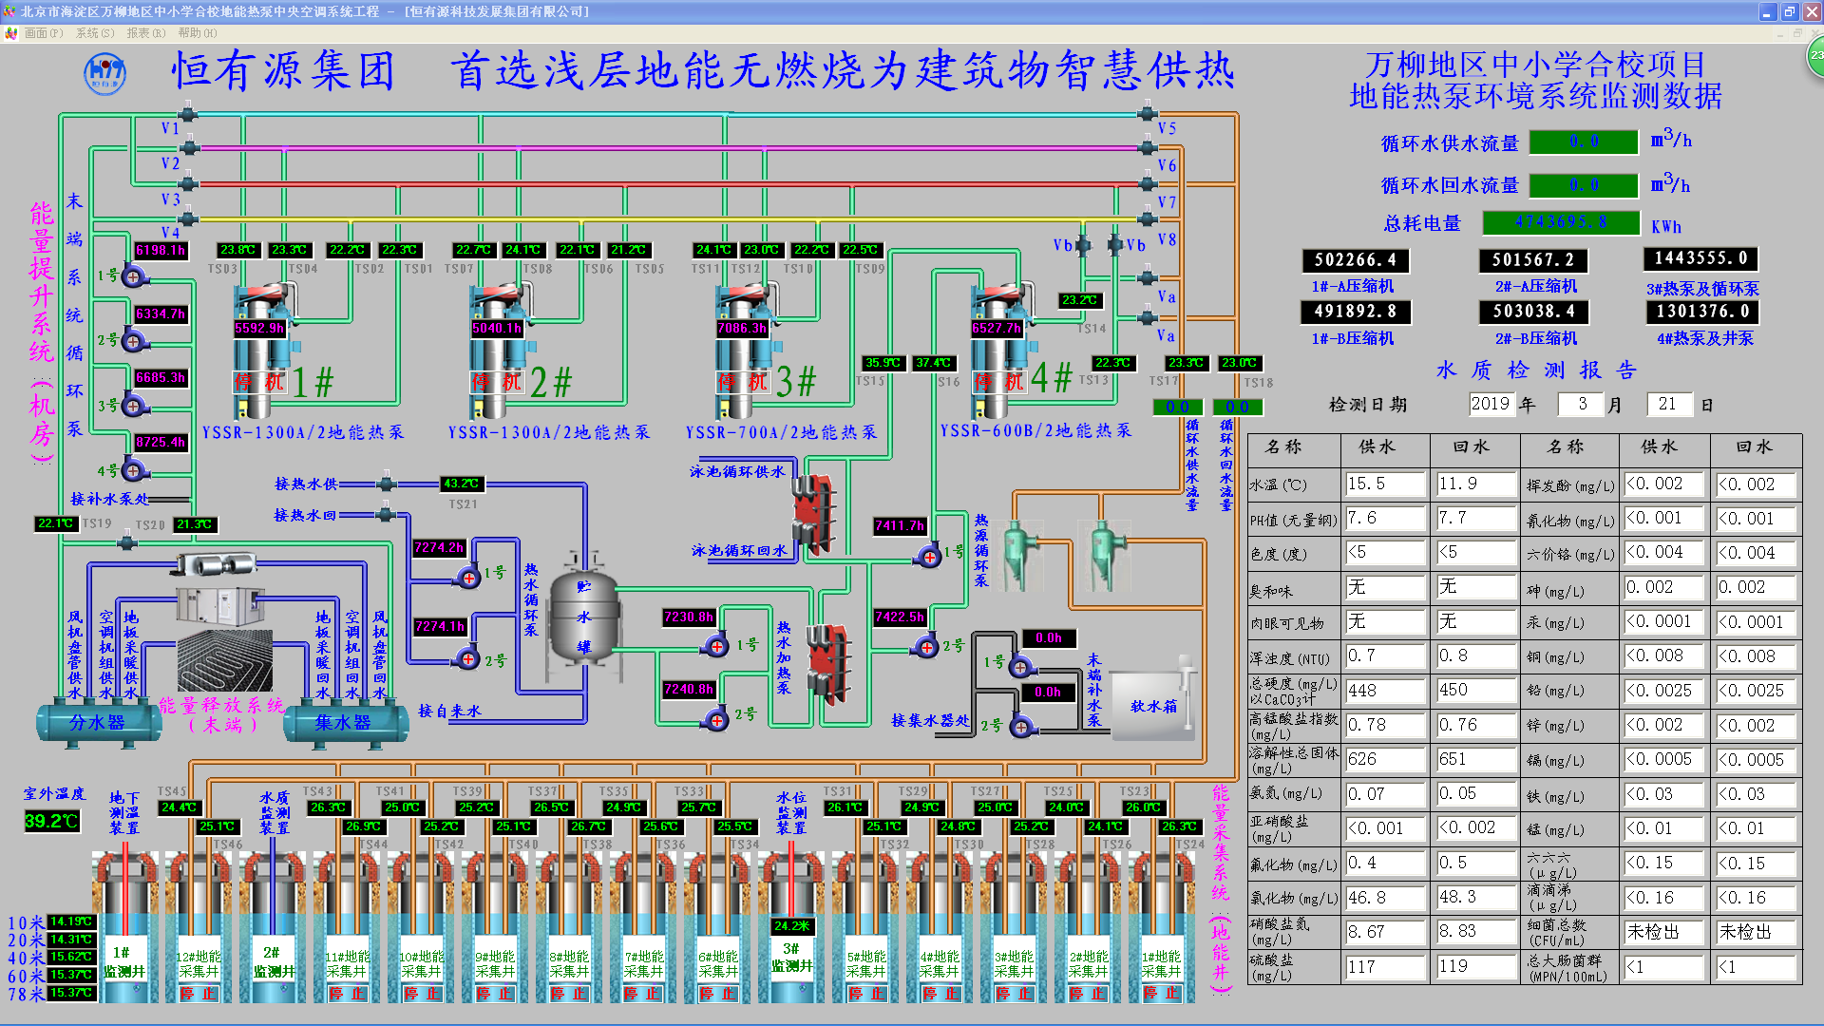Click hot water heating pump 2号 icon
Screen dimensions: 1824x1026
coord(716,719)
